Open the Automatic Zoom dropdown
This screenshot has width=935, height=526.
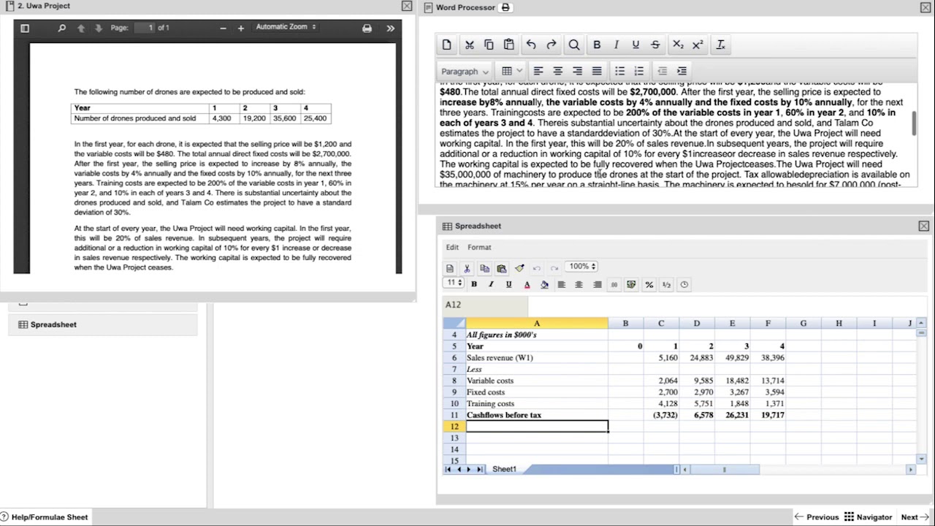coord(286,27)
